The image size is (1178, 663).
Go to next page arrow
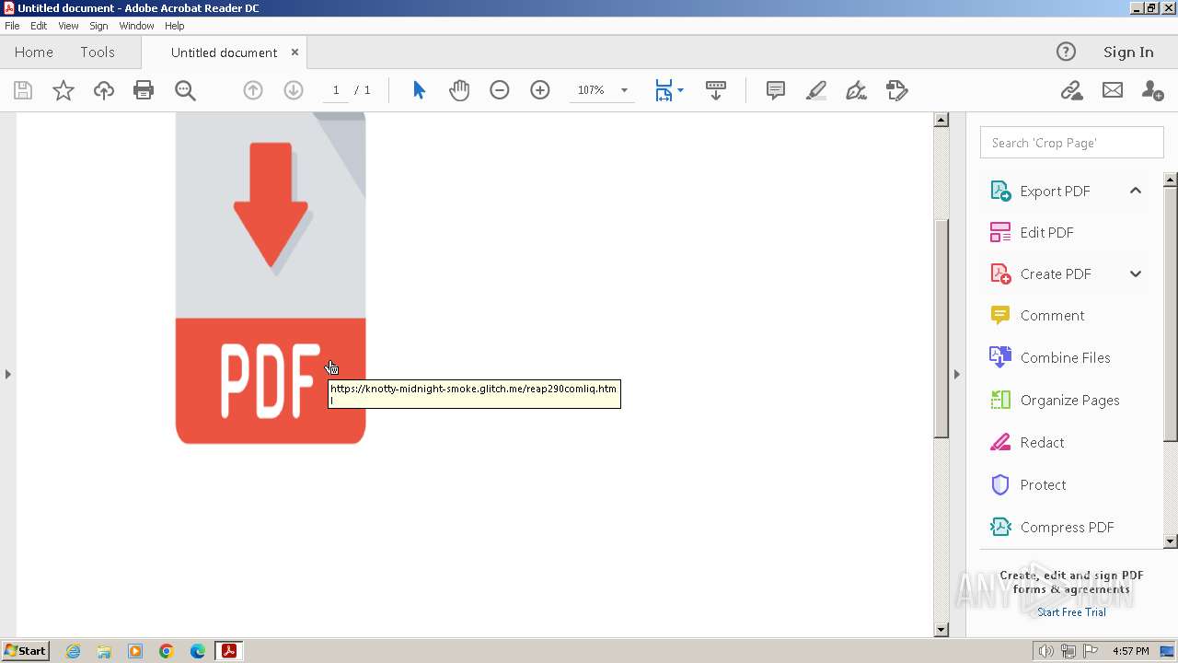point(294,90)
